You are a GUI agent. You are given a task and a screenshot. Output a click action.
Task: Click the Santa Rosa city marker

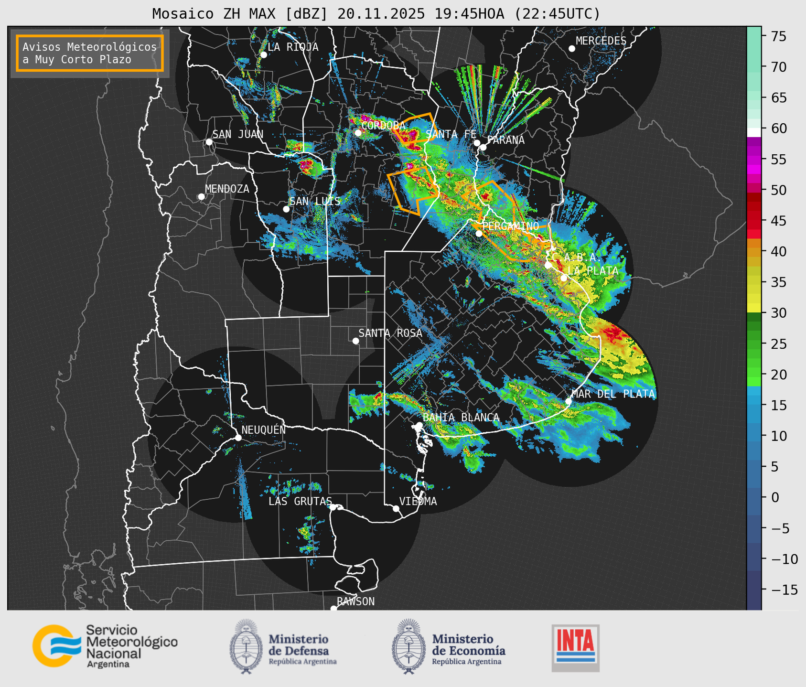(355, 341)
